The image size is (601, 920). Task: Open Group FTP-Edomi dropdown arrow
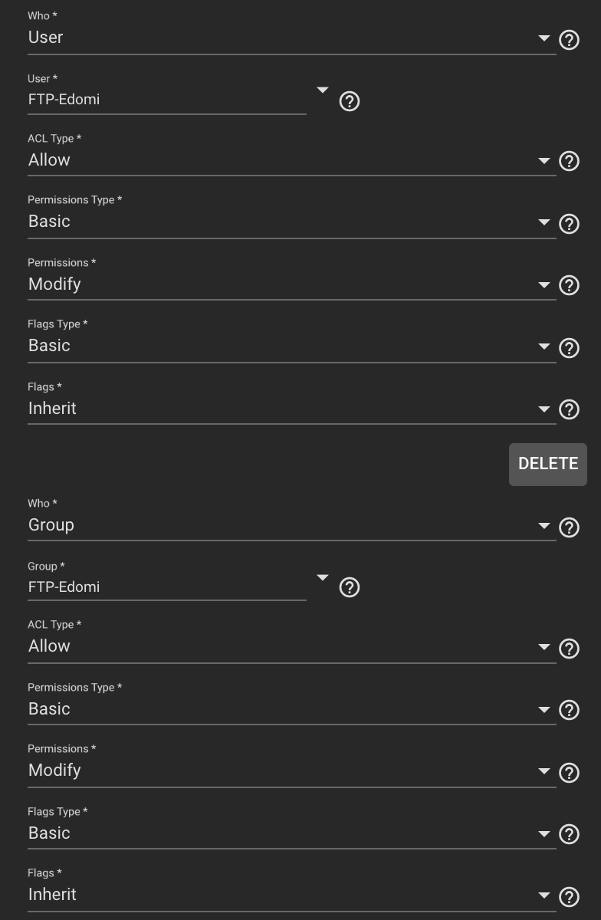[x=323, y=578]
